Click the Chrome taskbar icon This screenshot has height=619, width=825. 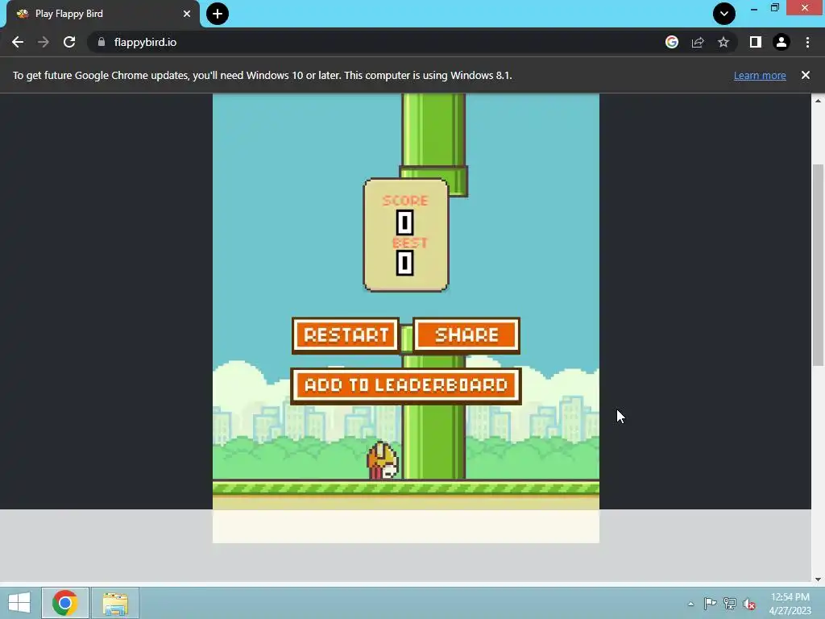(64, 603)
